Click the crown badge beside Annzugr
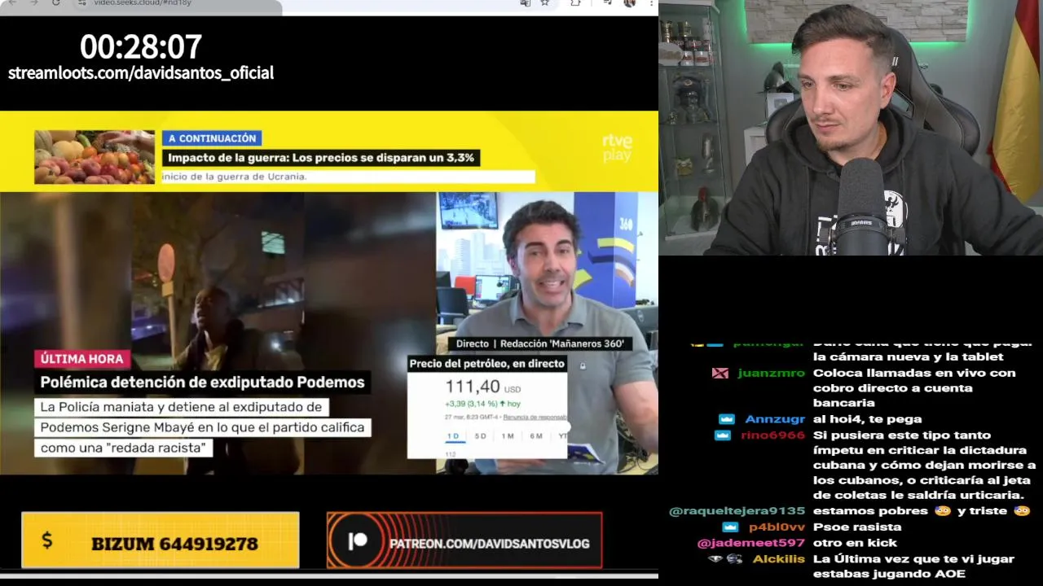The height and width of the screenshot is (586, 1043). click(x=726, y=419)
